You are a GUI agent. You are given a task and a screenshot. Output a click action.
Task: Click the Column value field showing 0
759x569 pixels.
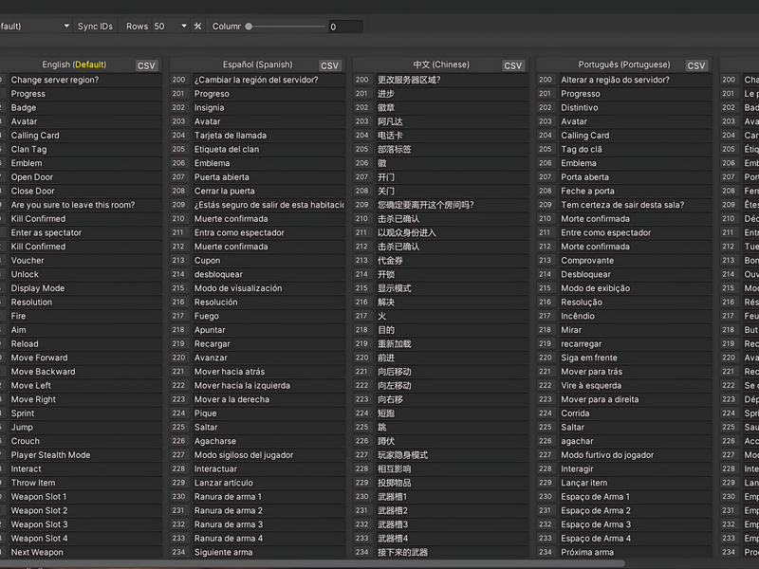[x=345, y=27]
